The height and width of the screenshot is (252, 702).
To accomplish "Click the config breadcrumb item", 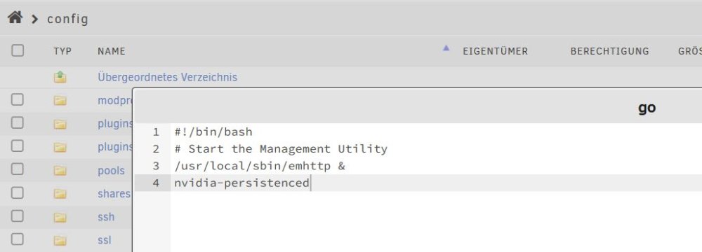I will (x=67, y=19).
